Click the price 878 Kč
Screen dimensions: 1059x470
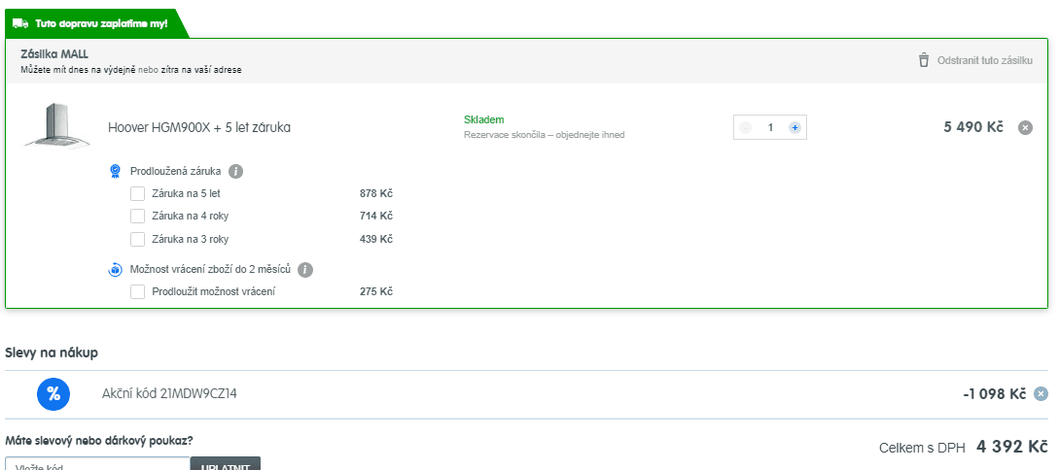[376, 193]
